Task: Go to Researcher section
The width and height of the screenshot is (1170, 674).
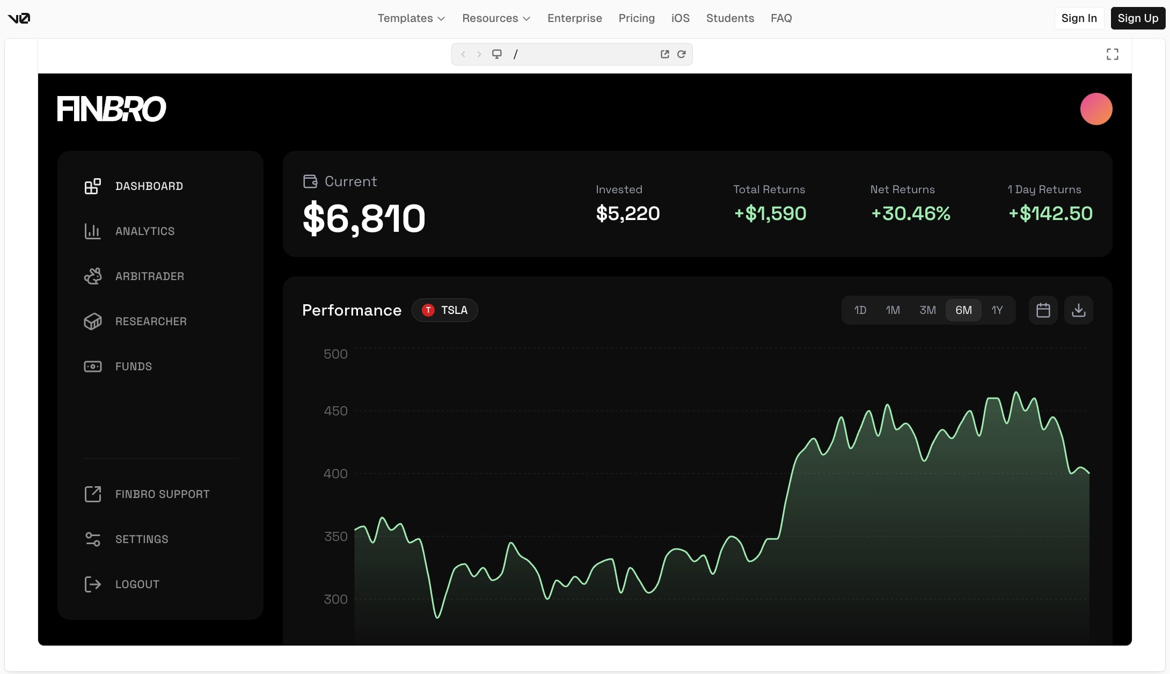Action: (x=150, y=321)
